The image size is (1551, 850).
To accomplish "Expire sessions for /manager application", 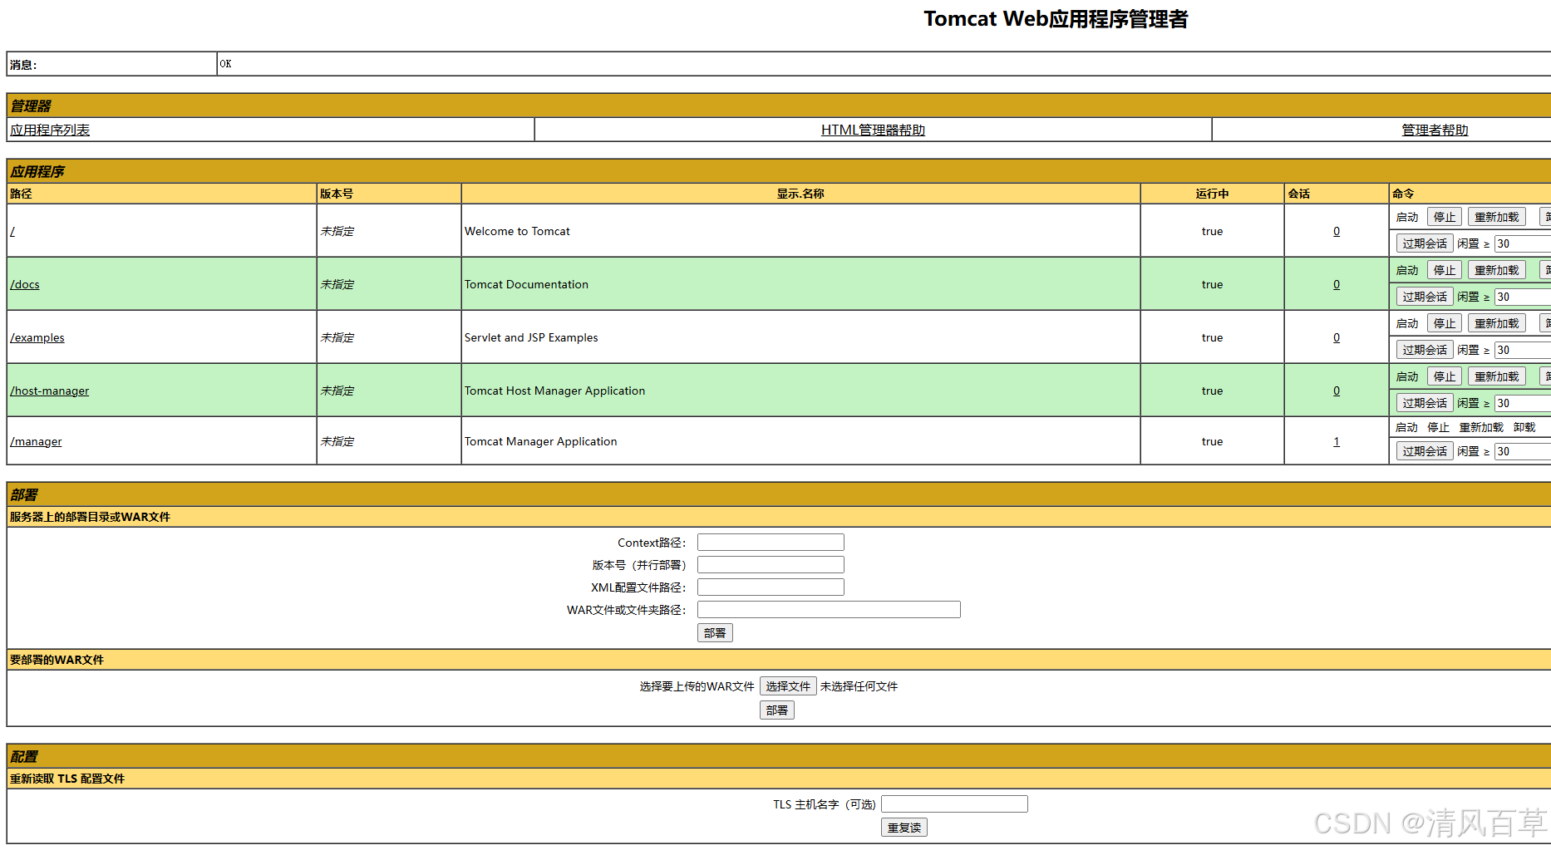I will [1425, 451].
